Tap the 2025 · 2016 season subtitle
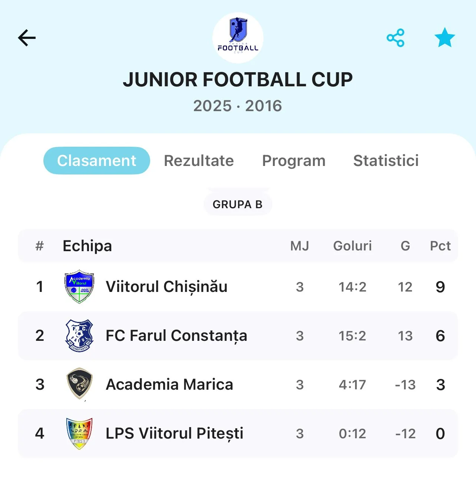The image size is (476, 479). [238, 106]
